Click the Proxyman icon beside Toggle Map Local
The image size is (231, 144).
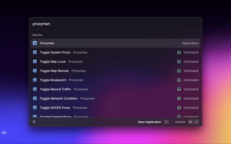click(35, 62)
